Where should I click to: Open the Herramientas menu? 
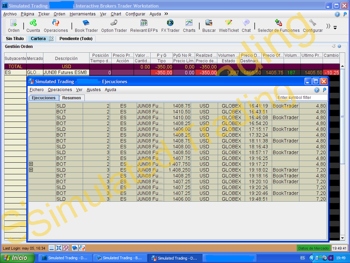click(x=82, y=14)
